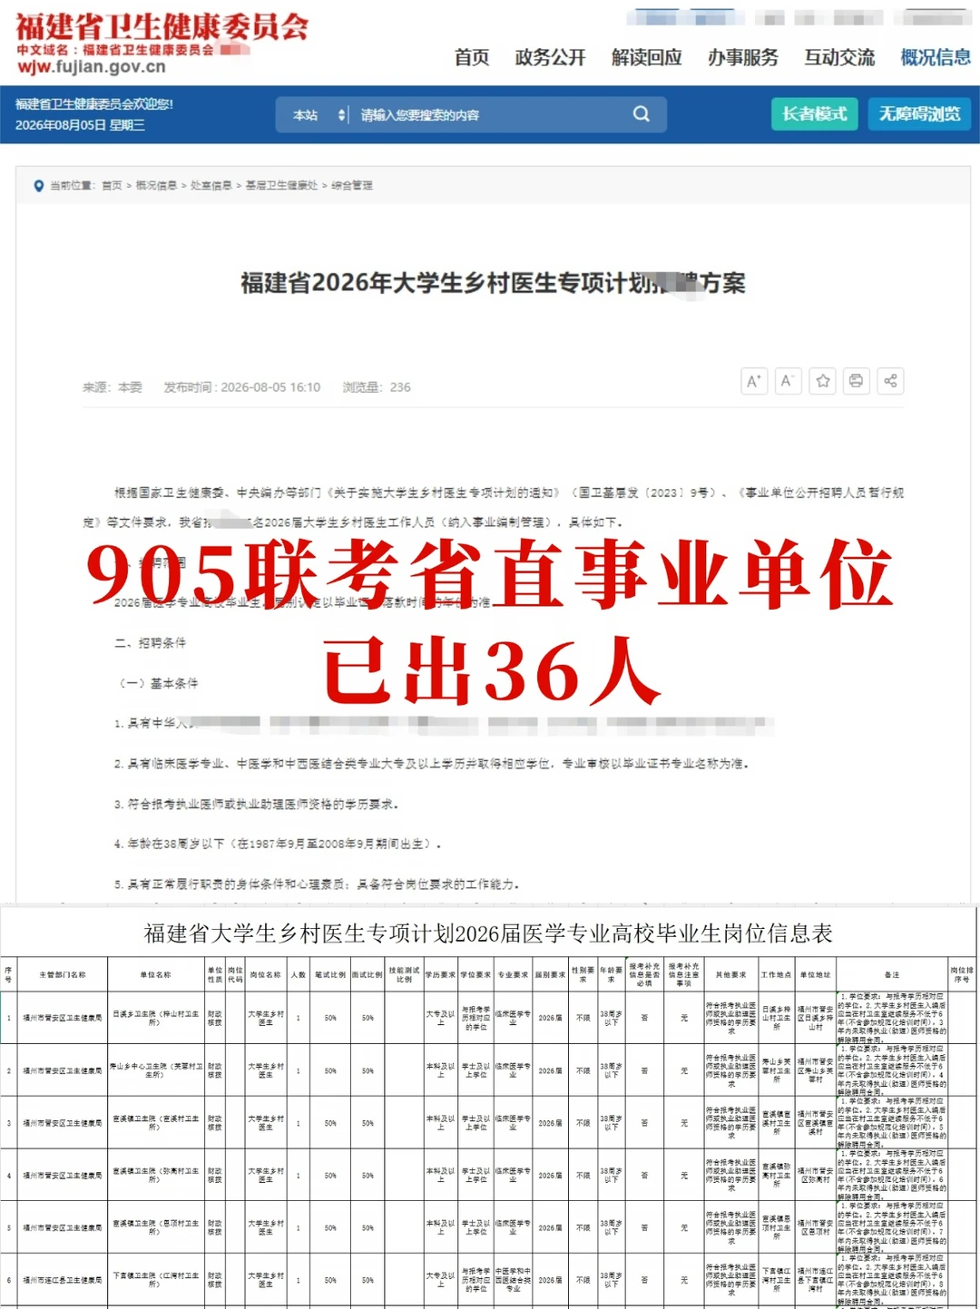Click the cell 寿山乡中心卫生院（芙蓉村卫生所）
The height and width of the screenshot is (1309, 980).
156,1070
